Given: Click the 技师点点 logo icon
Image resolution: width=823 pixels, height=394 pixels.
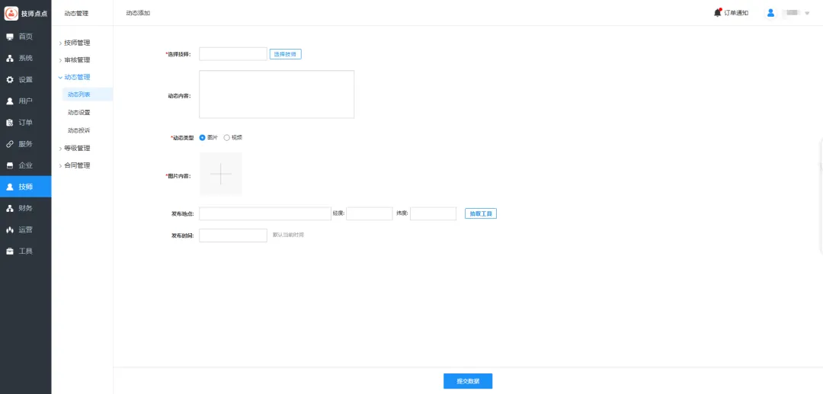Looking at the screenshot, I should pos(11,13).
